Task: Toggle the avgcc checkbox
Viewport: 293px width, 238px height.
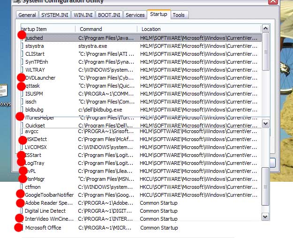Action: [x=22, y=131]
